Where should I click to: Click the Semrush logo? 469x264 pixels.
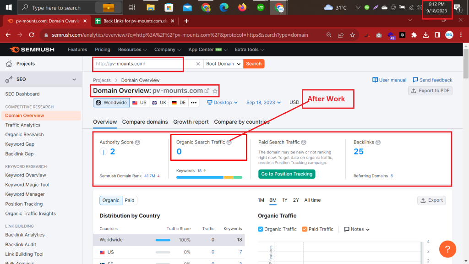32,49
